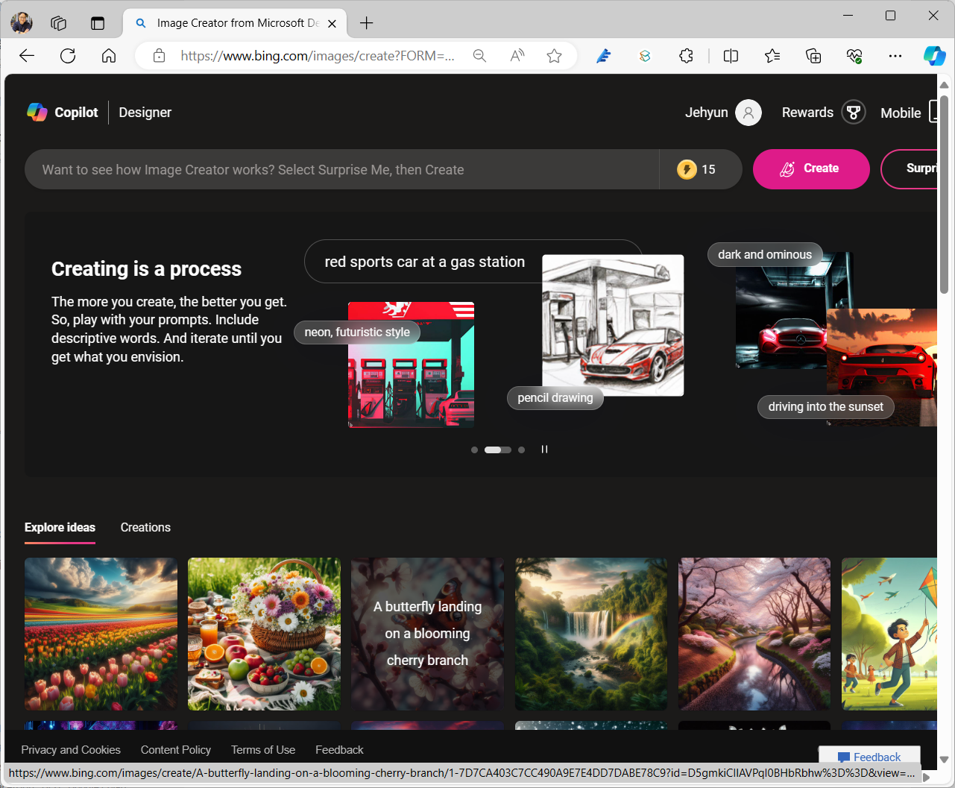
Task: Click the teal layered extension icon
Action: click(645, 56)
